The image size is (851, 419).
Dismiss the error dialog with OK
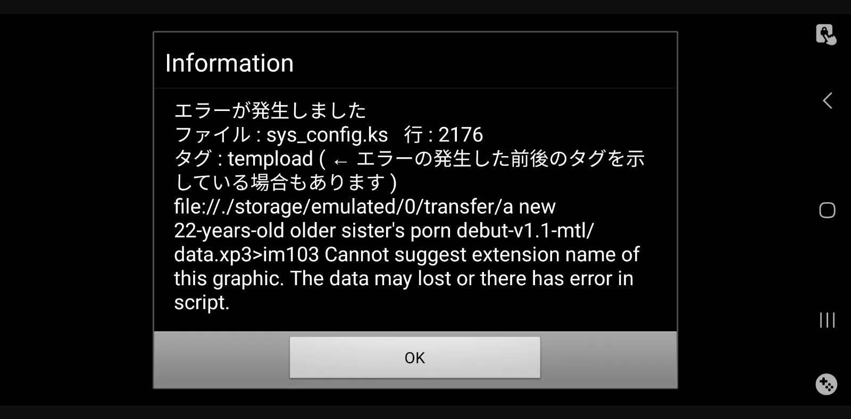(415, 357)
